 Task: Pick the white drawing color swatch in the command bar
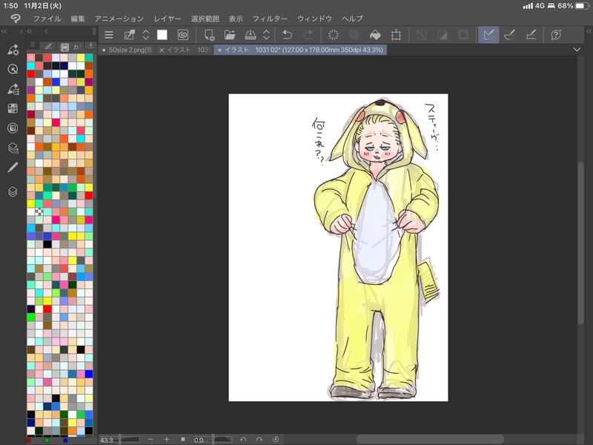click(x=162, y=35)
